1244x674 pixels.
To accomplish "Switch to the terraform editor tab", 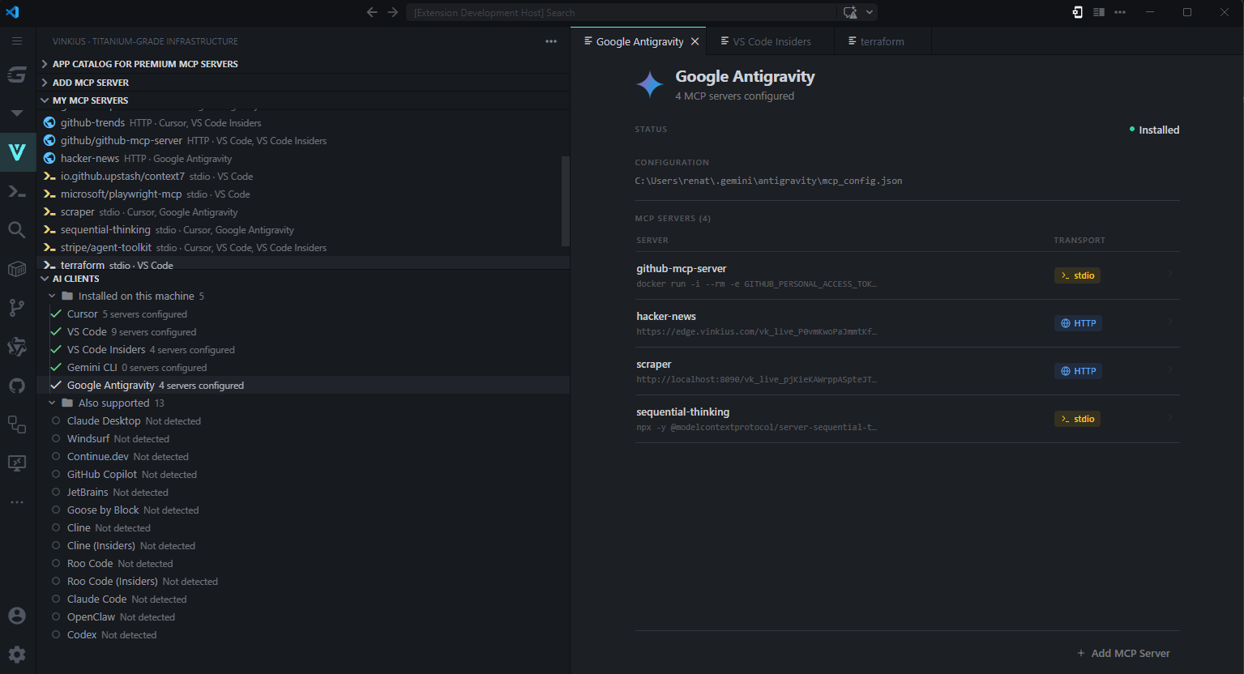I will coord(881,41).
